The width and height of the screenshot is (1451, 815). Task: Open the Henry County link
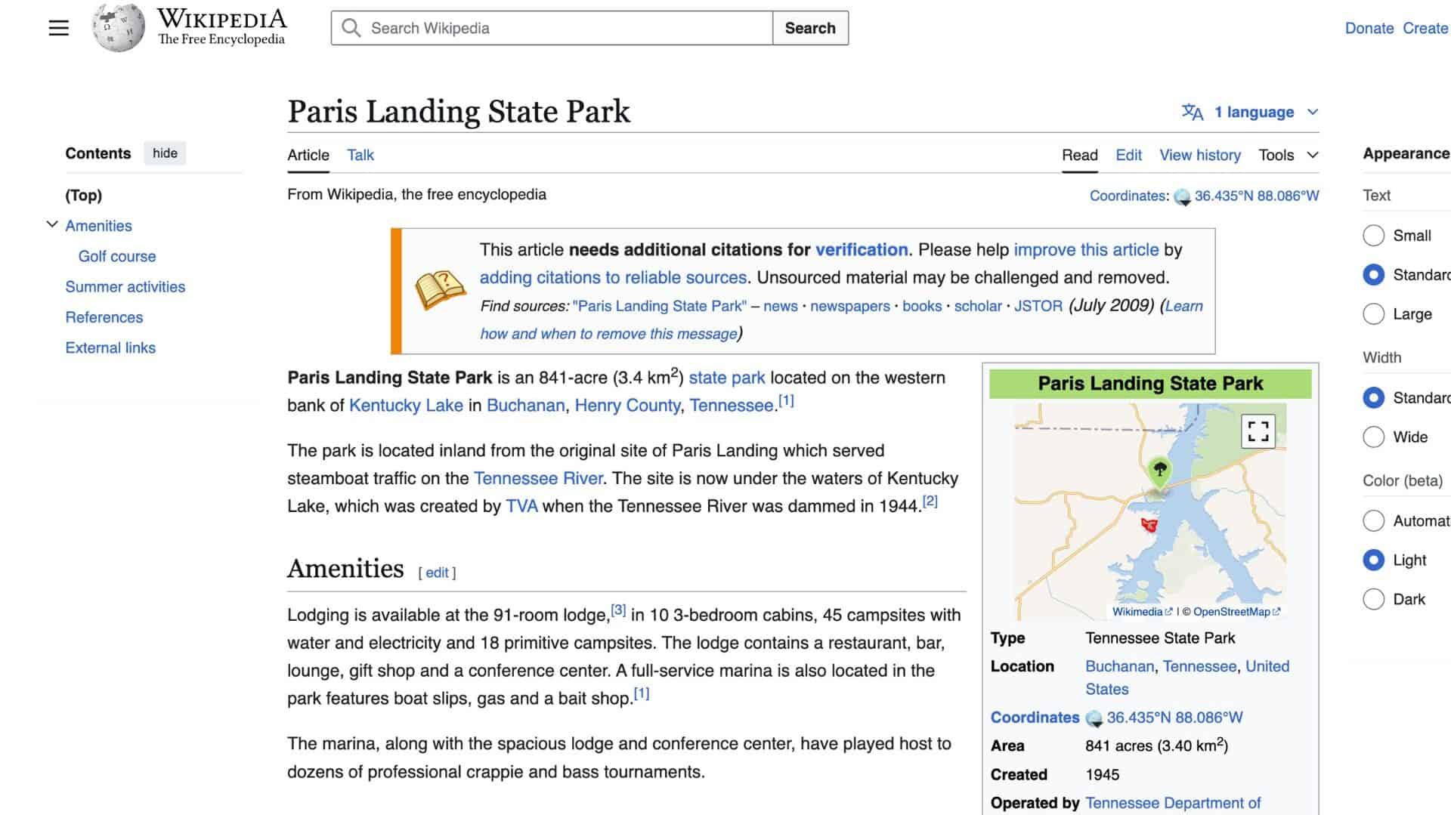(627, 406)
